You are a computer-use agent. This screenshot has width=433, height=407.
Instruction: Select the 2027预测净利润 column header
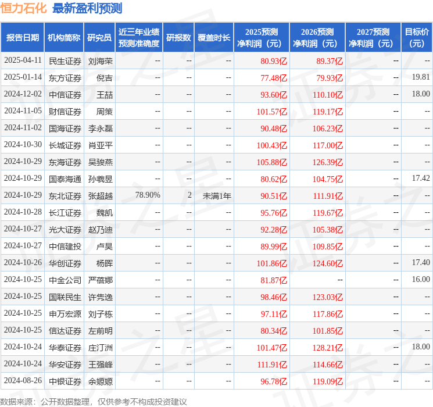pos(373,37)
